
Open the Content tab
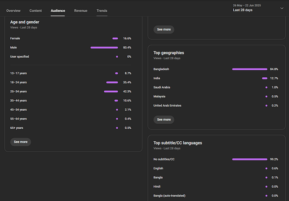pos(36,11)
